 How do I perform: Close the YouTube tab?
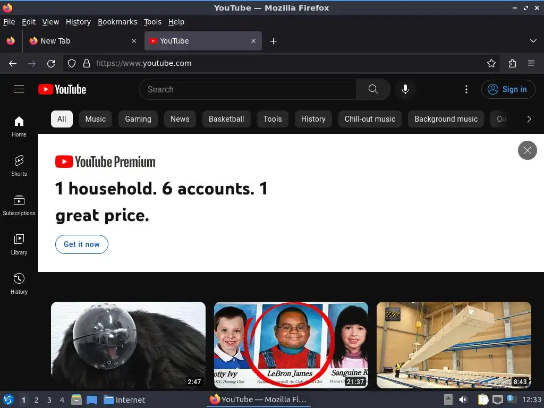[253, 41]
